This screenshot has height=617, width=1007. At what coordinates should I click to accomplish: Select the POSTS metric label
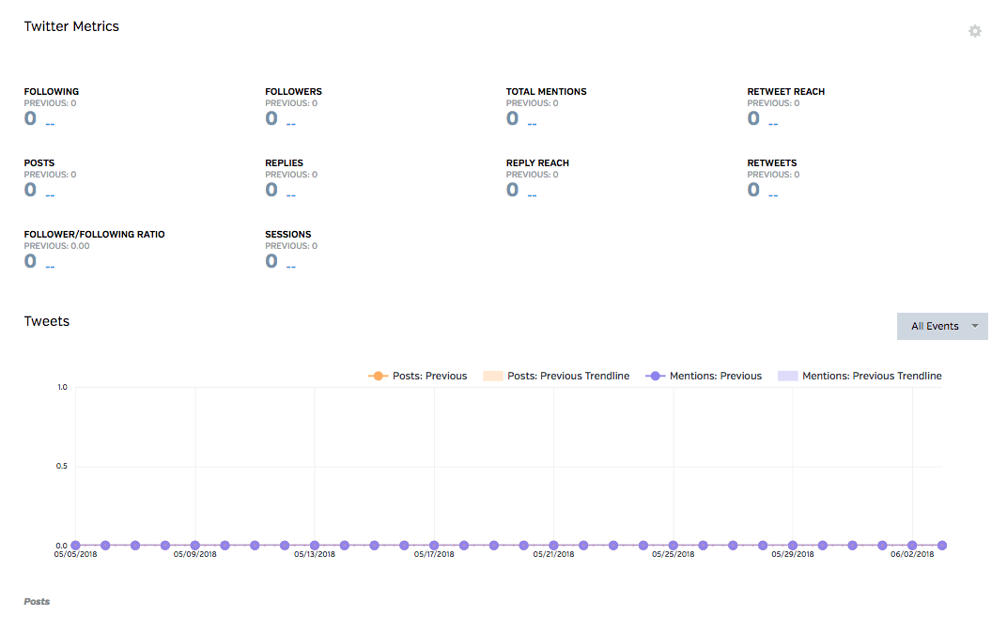(x=39, y=162)
